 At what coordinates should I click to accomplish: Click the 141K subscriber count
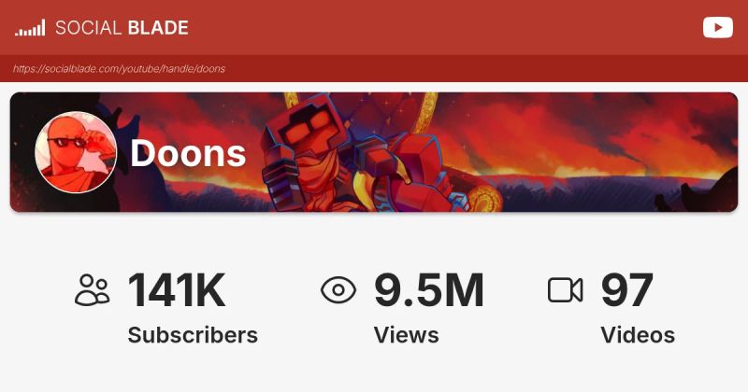[x=177, y=290]
